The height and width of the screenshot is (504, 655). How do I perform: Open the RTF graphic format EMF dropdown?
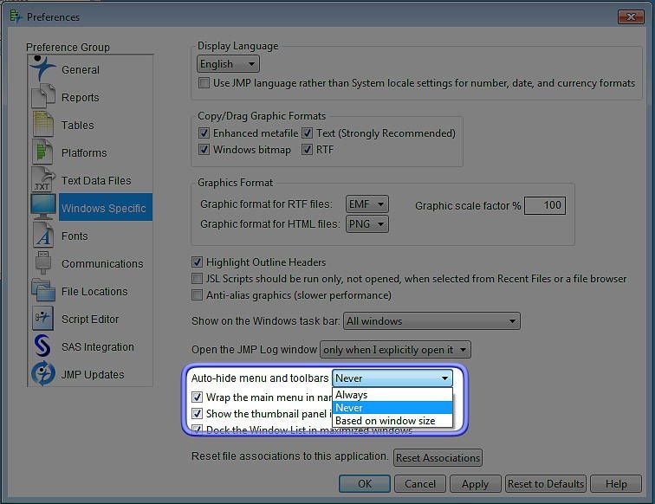click(367, 204)
